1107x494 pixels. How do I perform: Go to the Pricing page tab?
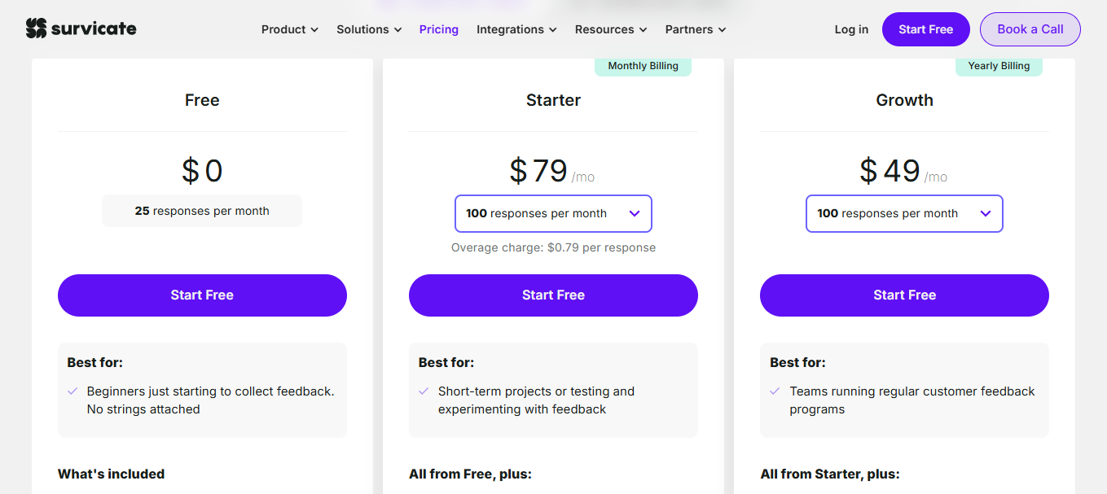[x=439, y=29]
